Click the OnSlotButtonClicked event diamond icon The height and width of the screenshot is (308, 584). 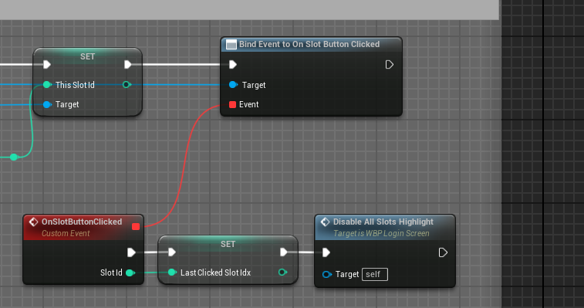pos(33,222)
